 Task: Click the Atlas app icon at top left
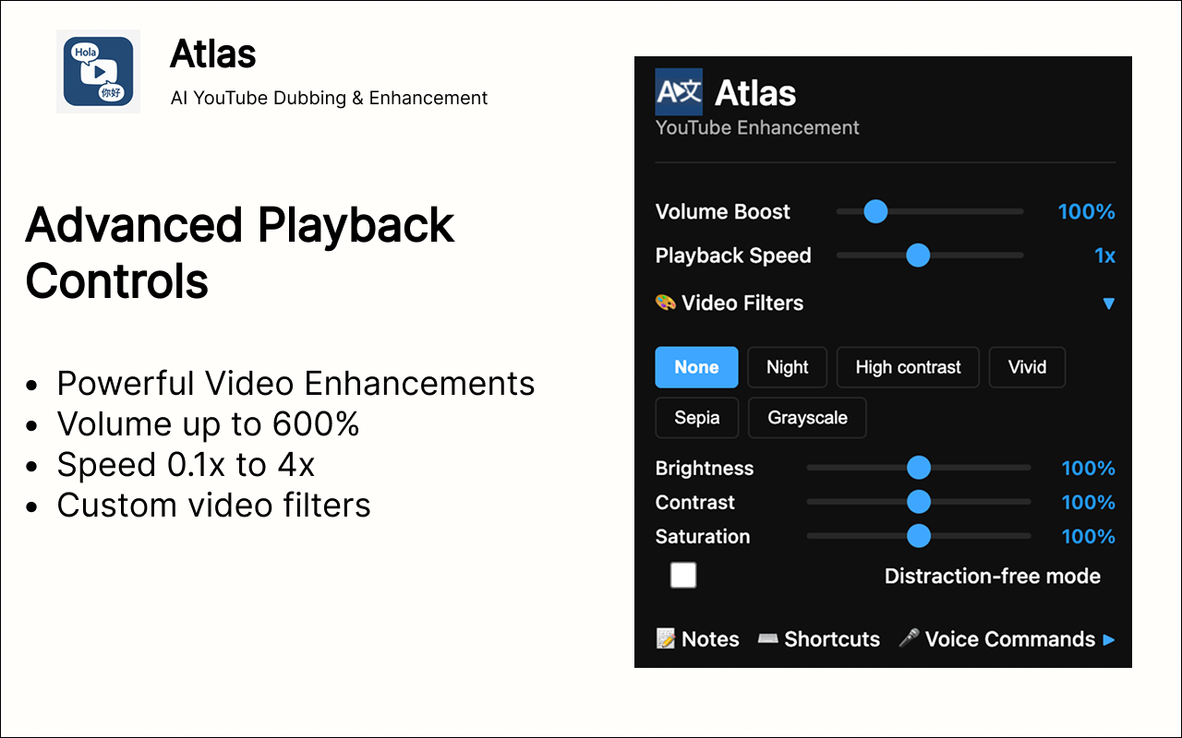(98, 71)
